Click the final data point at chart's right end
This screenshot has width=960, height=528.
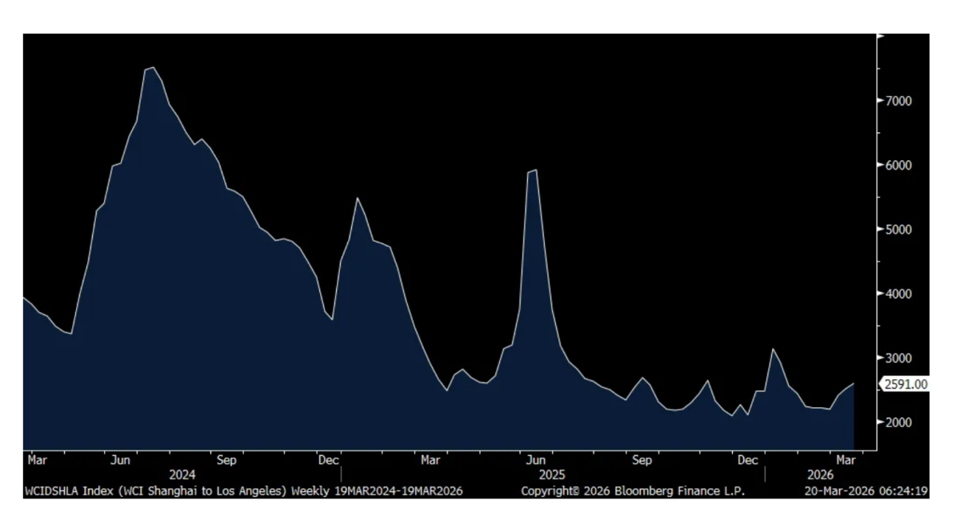[x=854, y=384]
